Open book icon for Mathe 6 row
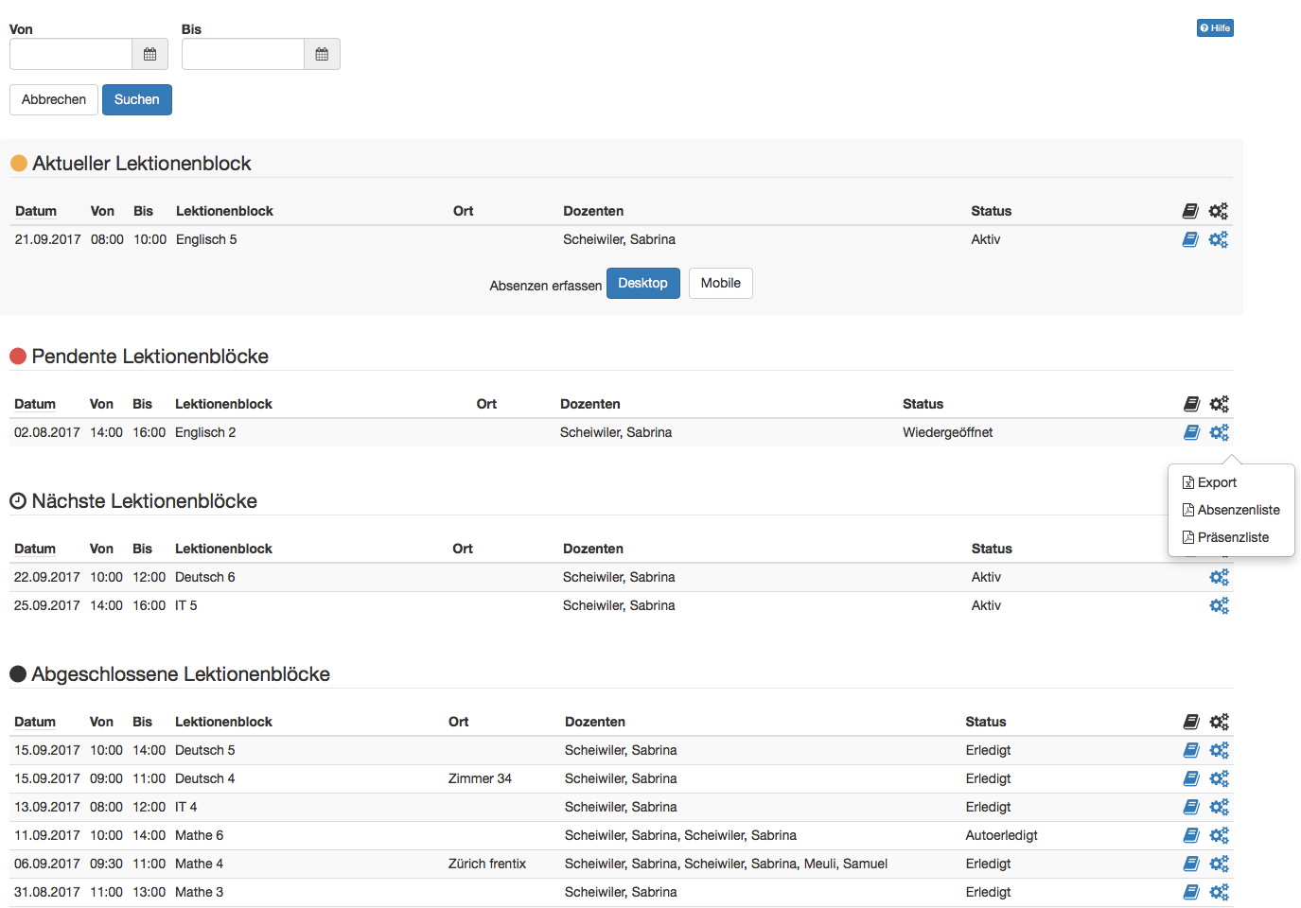The height and width of the screenshot is (908, 1301). click(1191, 835)
